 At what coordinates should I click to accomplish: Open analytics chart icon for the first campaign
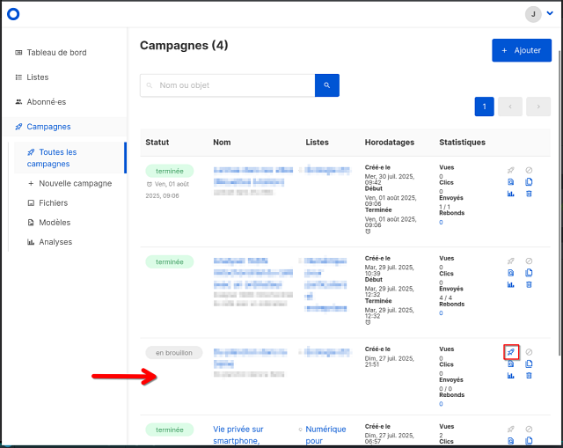(x=511, y=195)
